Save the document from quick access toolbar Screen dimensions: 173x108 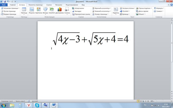point(5,1)
